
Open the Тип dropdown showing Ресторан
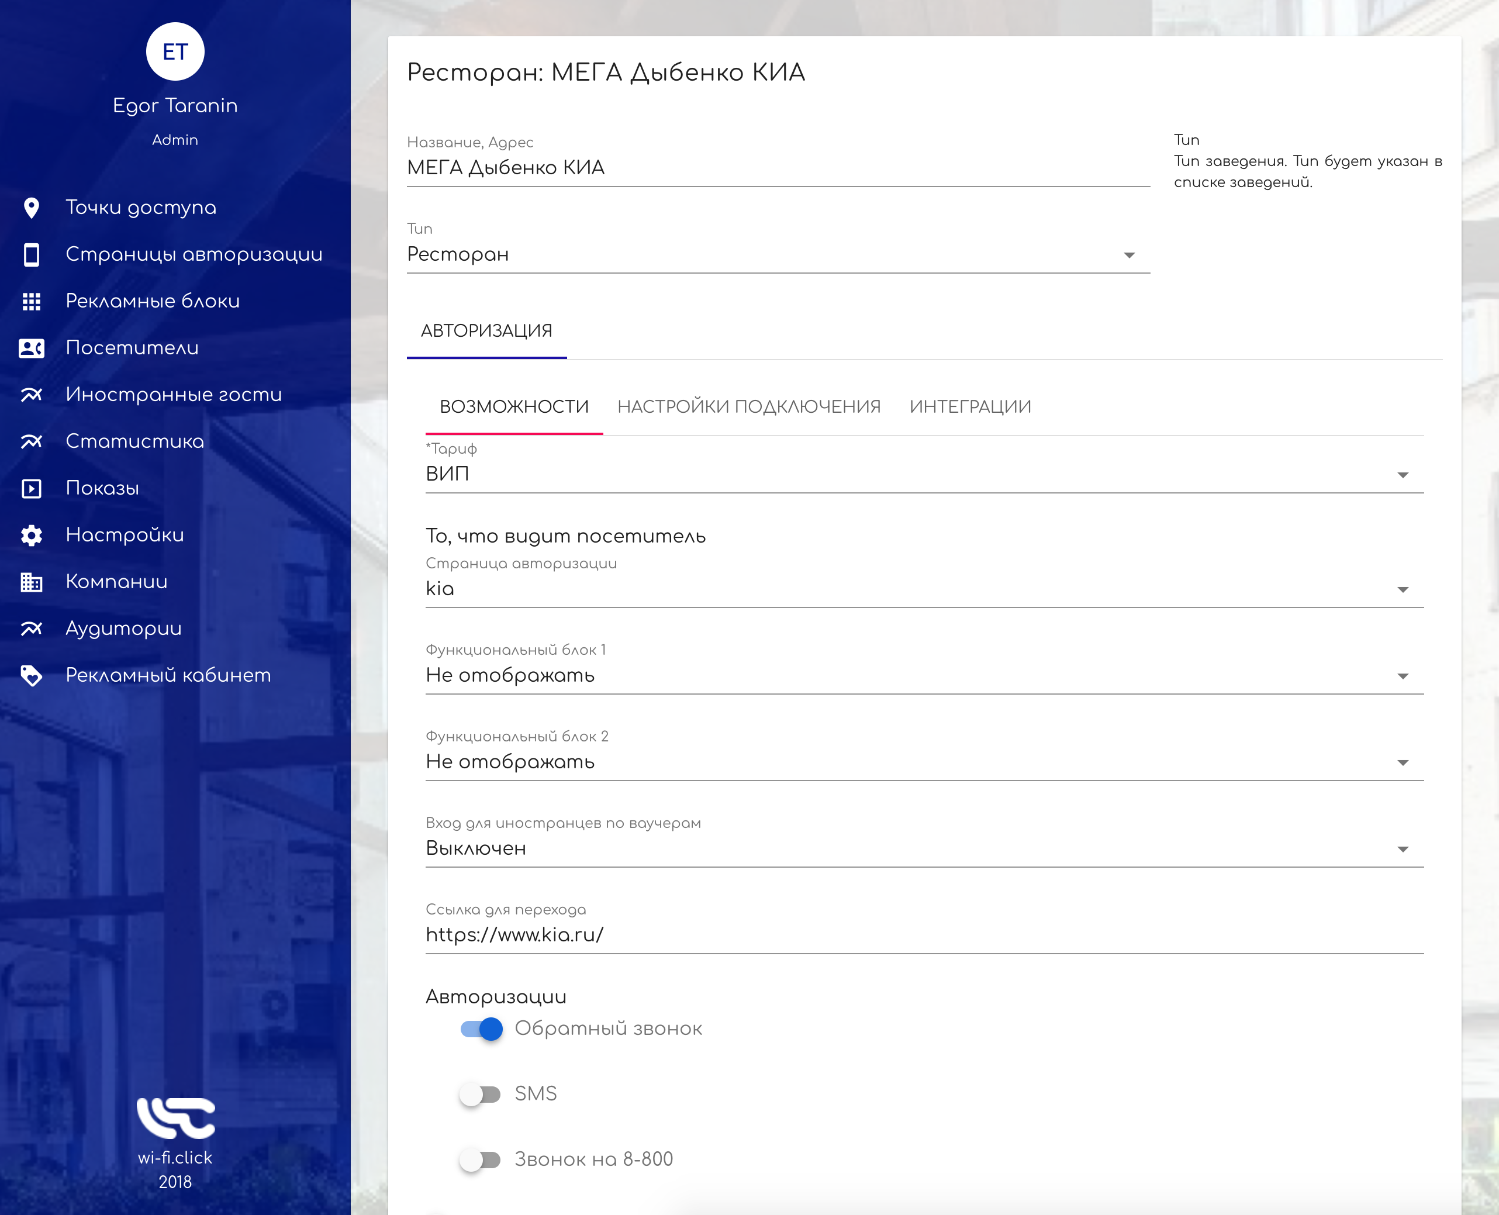pyautogui.click(x=778, y=255)
